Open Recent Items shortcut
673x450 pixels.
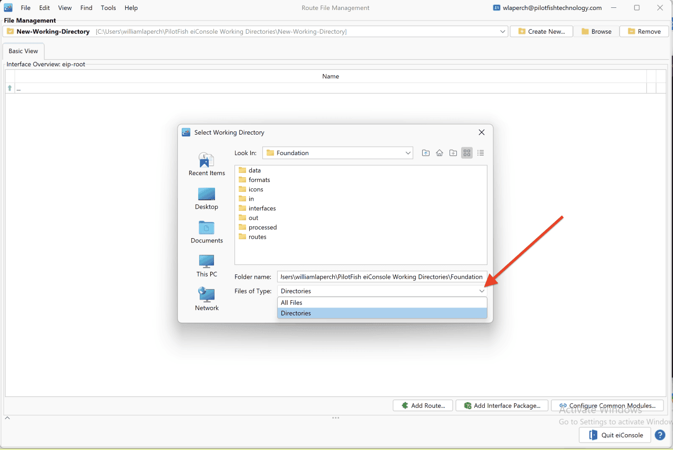(207, 164)
